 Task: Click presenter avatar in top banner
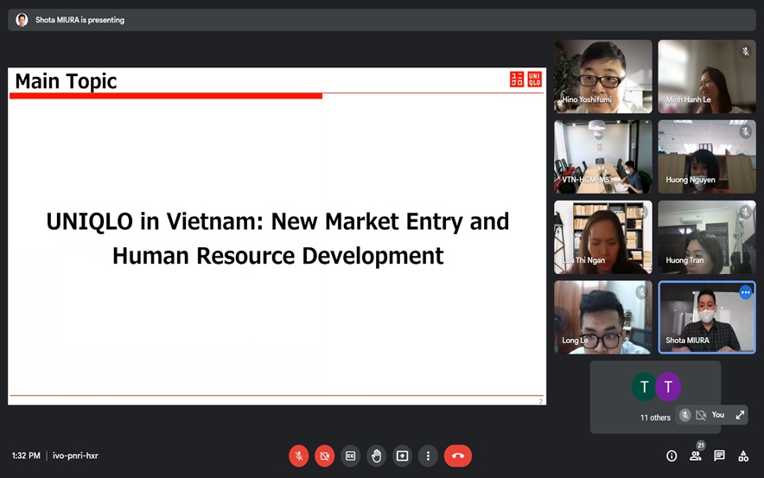[22, 20]
